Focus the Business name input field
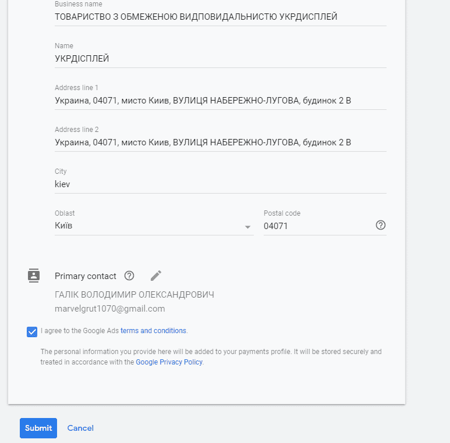This screenshot has height=443, width=450. pyautogui.click(x=221, y=17)
